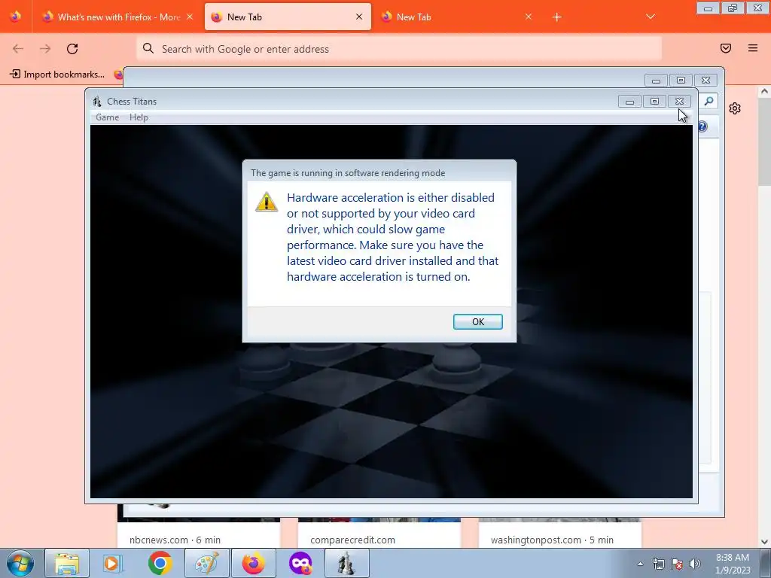Open the clock showing 8:38 AM
This screenshot has height=578, width=771.
(733, 563)
